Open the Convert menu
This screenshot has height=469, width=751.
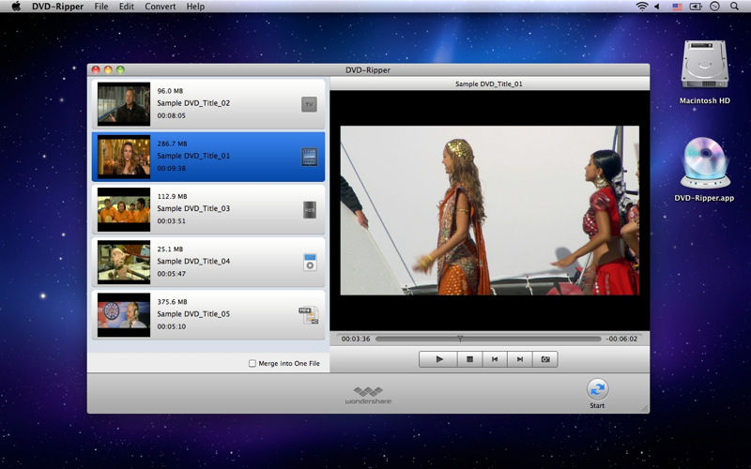[161, 7]
